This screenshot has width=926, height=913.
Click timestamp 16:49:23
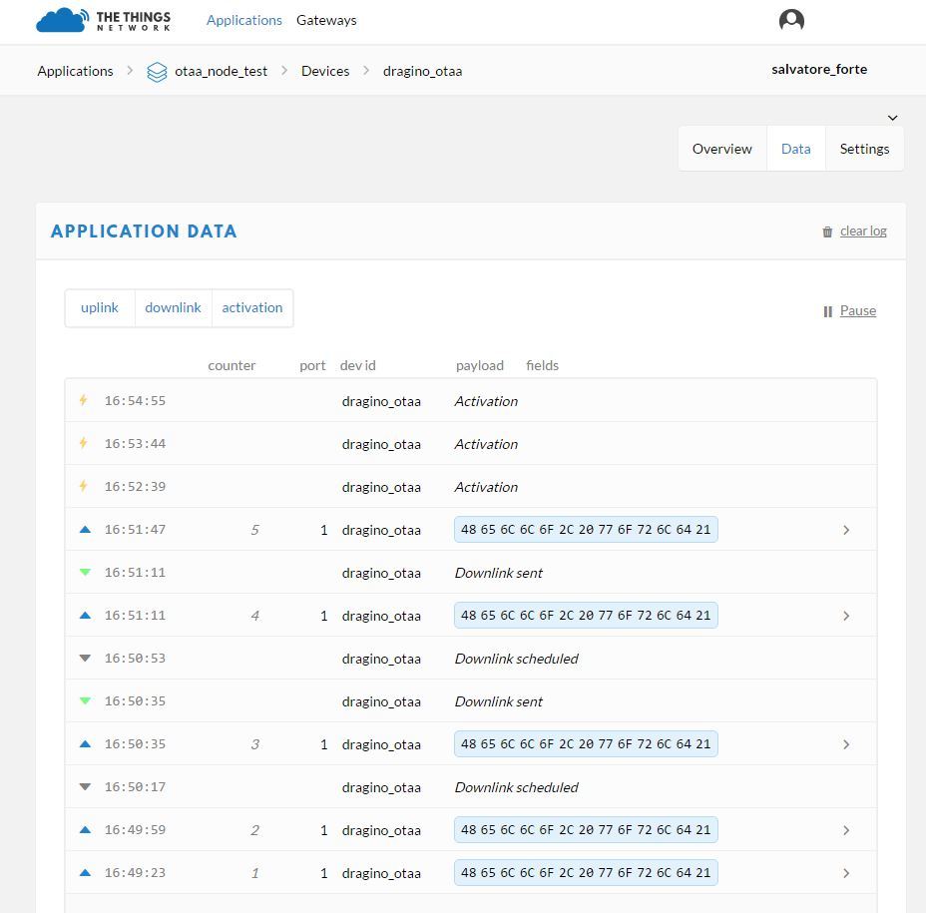tap(136, 873)
